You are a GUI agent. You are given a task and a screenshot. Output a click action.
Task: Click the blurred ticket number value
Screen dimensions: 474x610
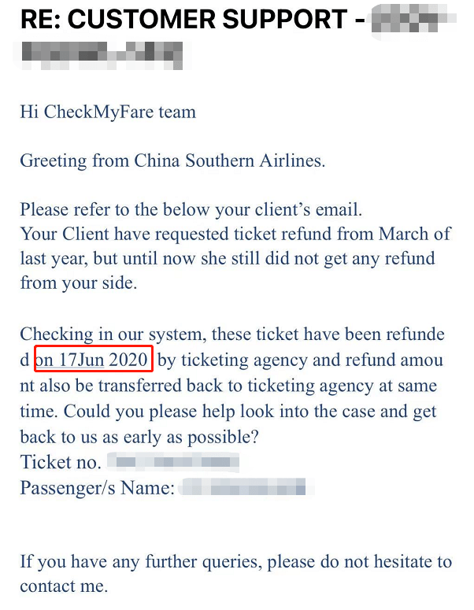coord(173,462)
